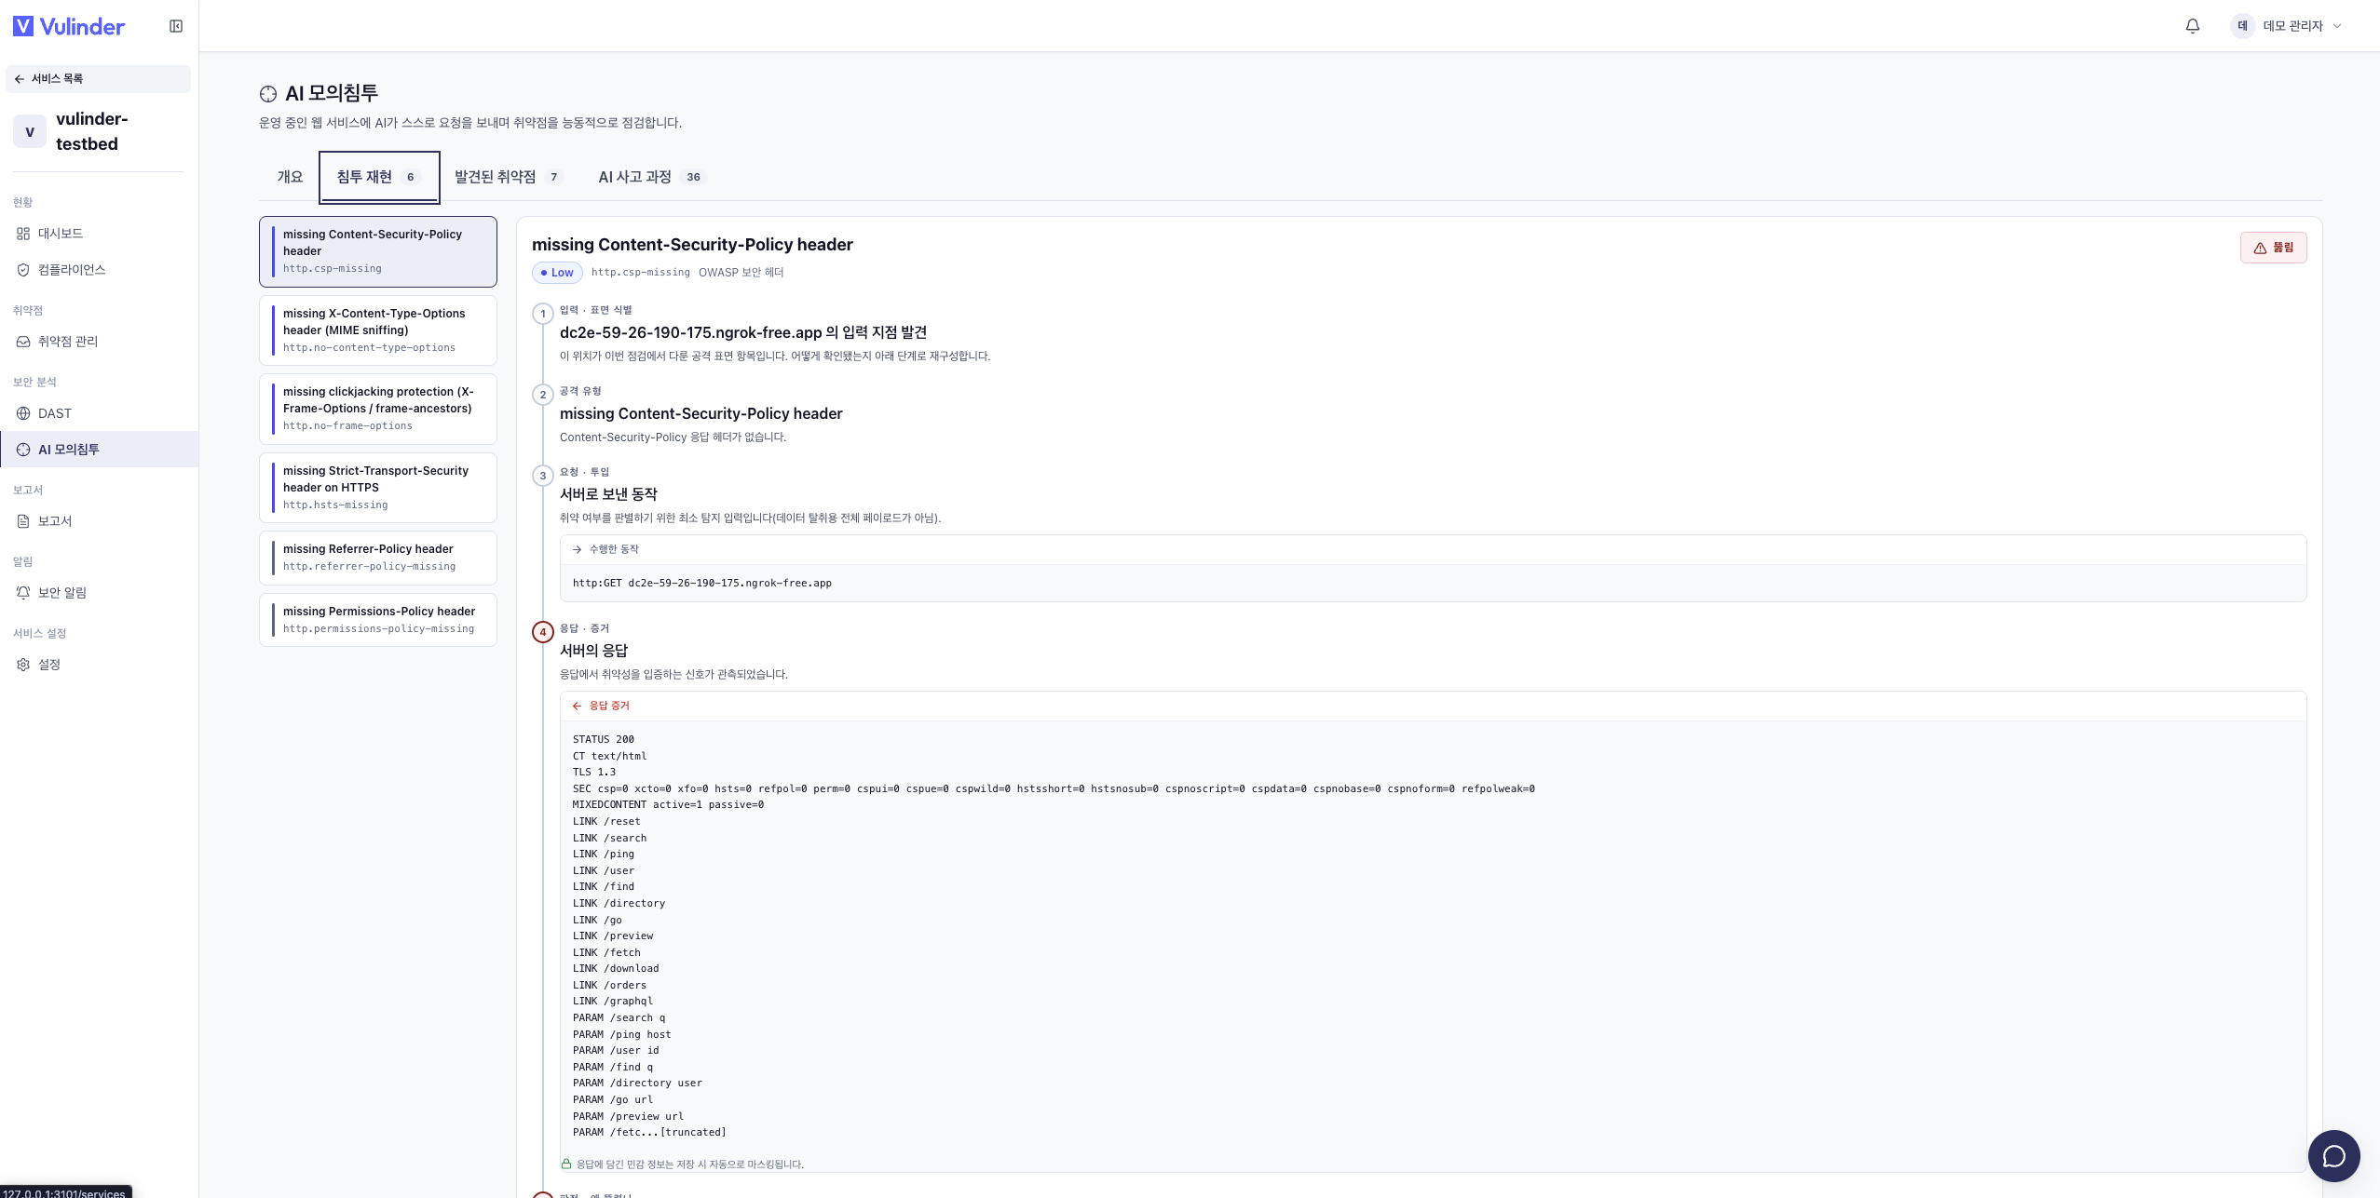Select the missing Permissions-Policy header card

coord(378,620)
